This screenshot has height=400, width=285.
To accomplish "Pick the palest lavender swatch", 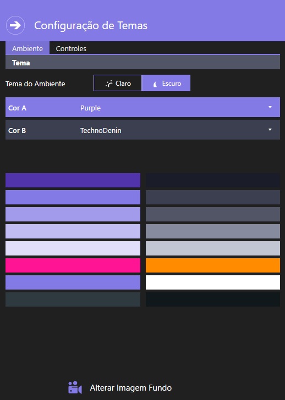I will 73,248.
